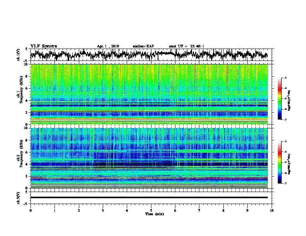Click the "7" tick on the time axis
This screenshot has width=306, height=236.
click(199, 211)
